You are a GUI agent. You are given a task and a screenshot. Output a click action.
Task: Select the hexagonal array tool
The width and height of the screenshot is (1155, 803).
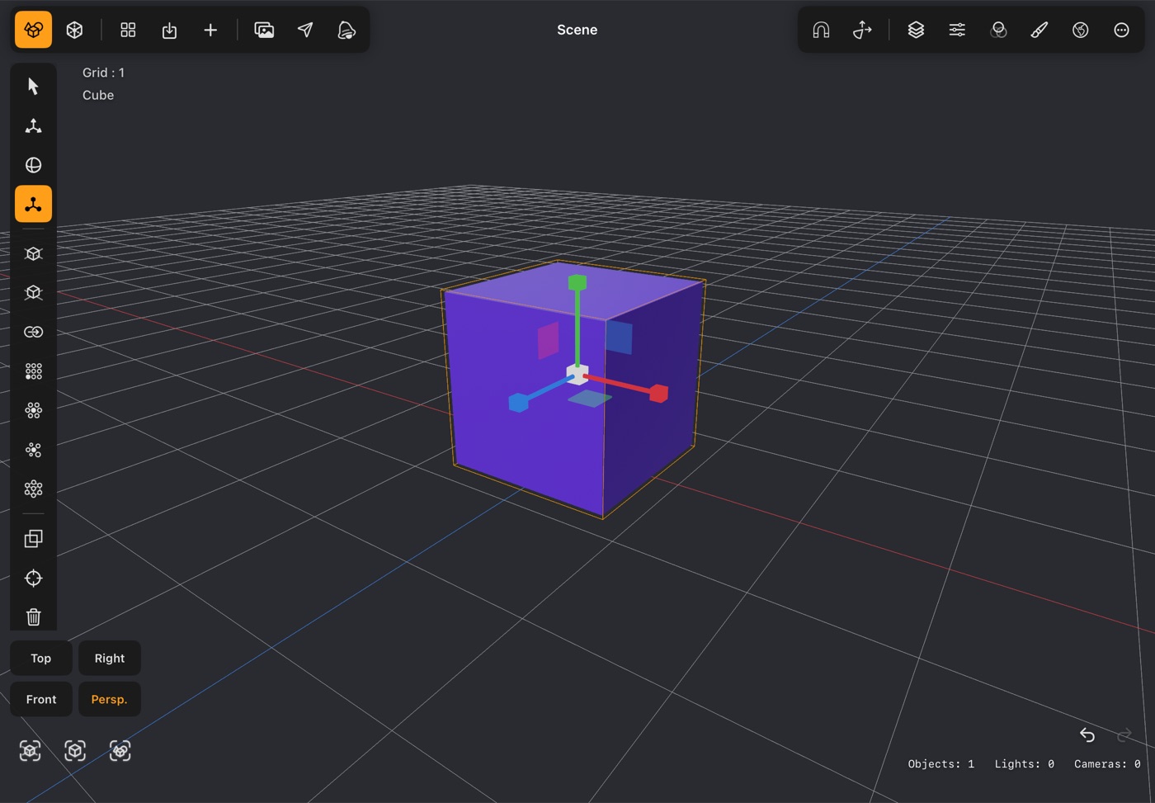[x=33, y=489]
